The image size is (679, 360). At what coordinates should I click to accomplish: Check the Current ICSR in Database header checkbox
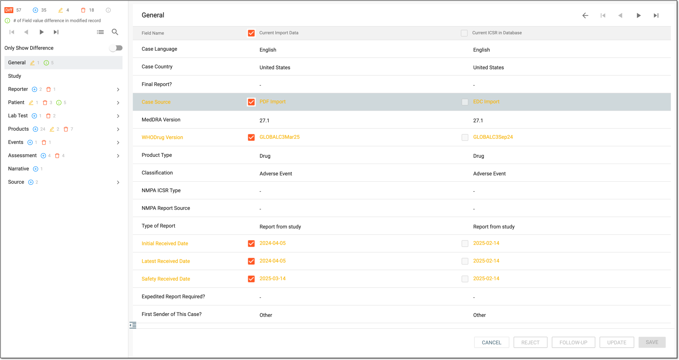click(x=464, y=33)
